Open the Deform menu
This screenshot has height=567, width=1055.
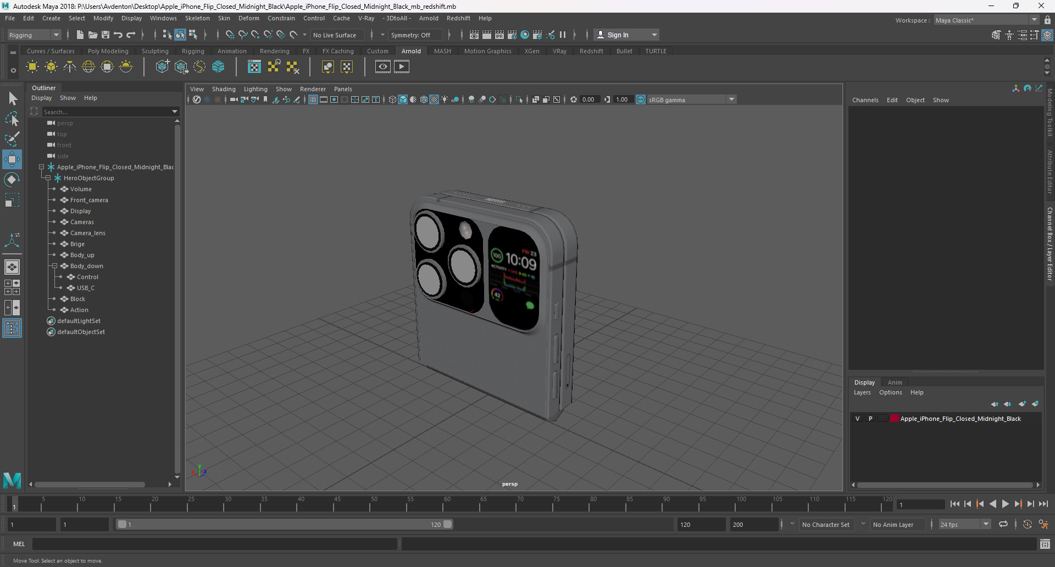click(x=248, y=18)
